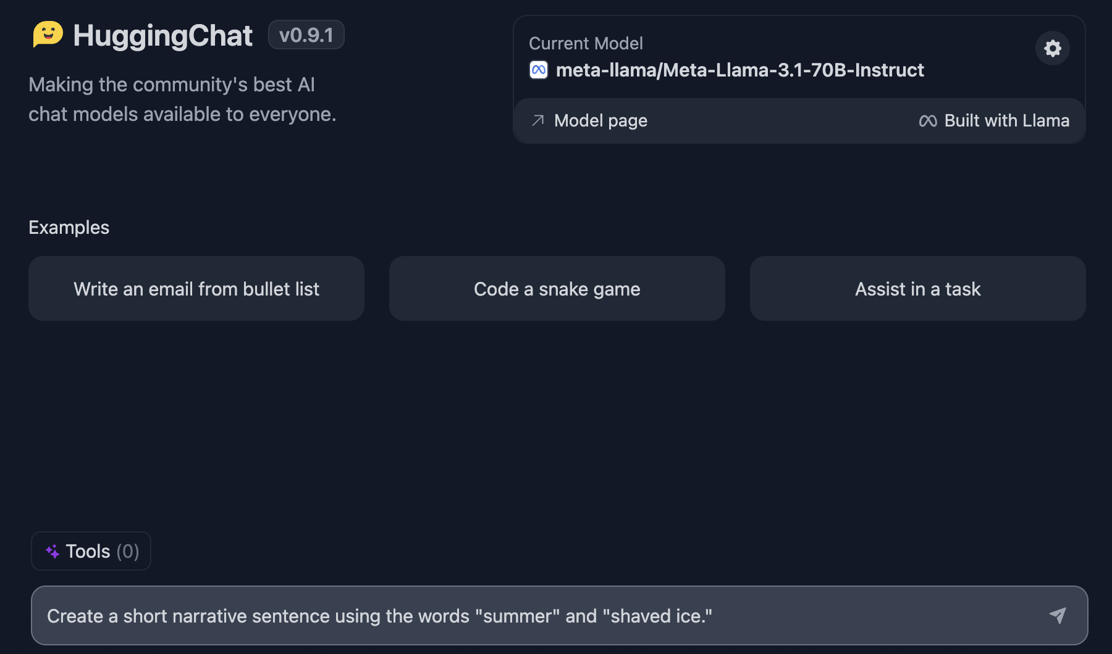Image resolution: width=1112 pixels, height=654 pixels.
Task: Click the HuggingChat smiley logo
Action: tap(48, 35)
